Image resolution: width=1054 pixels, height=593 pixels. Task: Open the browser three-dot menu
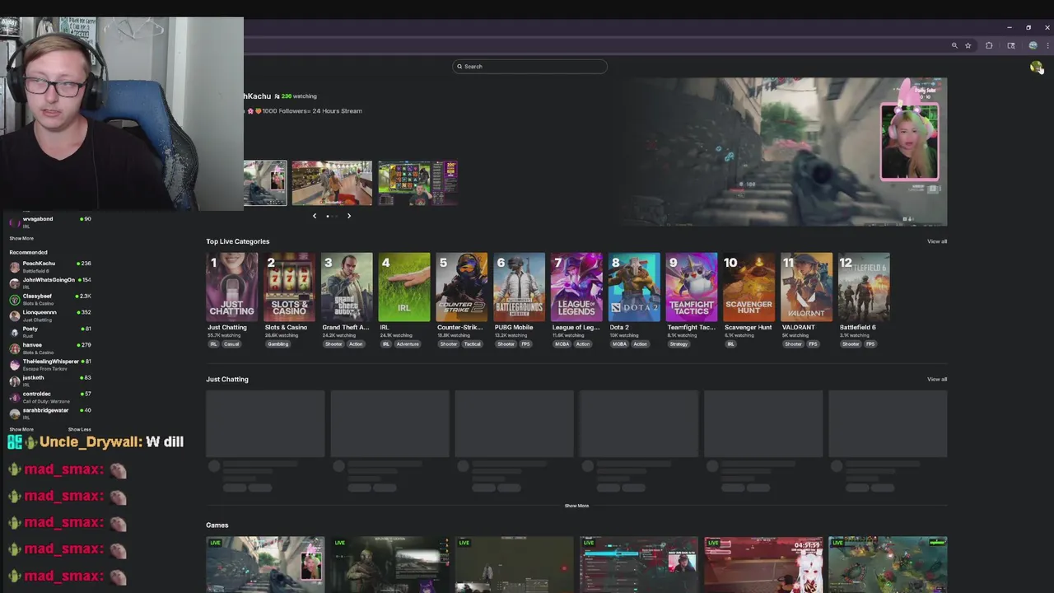pyautogui.click(x=1047, y=45)
